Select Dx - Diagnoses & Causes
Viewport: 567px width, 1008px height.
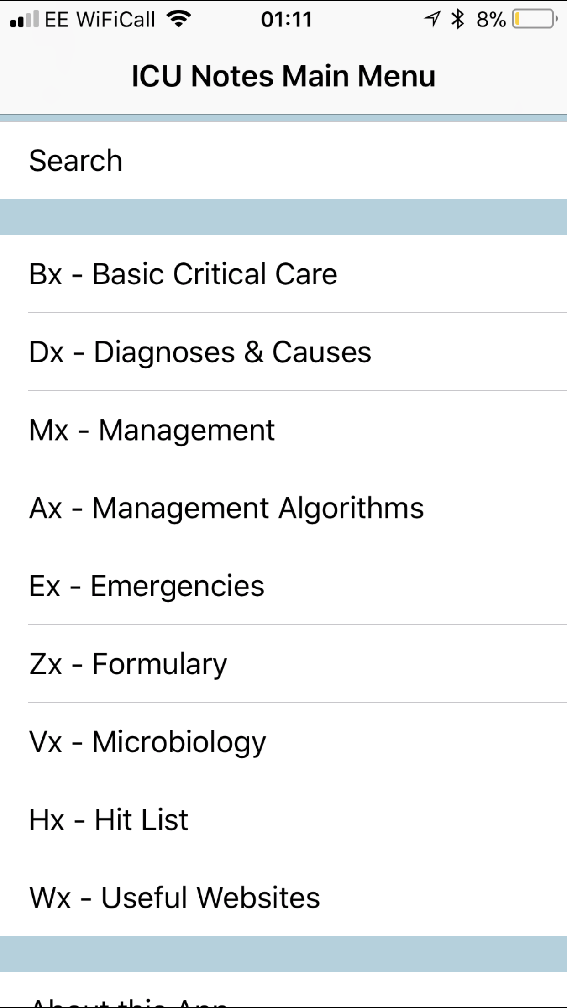[x=283, y=352]
